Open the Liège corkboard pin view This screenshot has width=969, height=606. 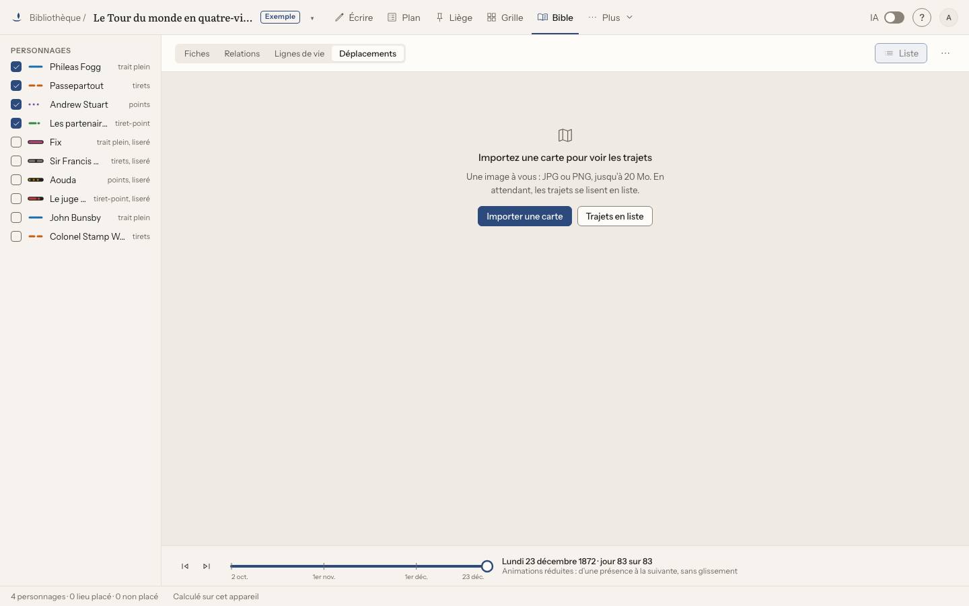pyautogui.click(x=454, y=18)
